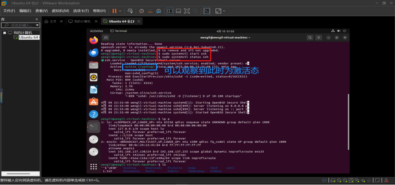Select 我的计算机 in the library tree
Image resolution: width=395 pixels, height=185 pixels.
pos(23,33)
